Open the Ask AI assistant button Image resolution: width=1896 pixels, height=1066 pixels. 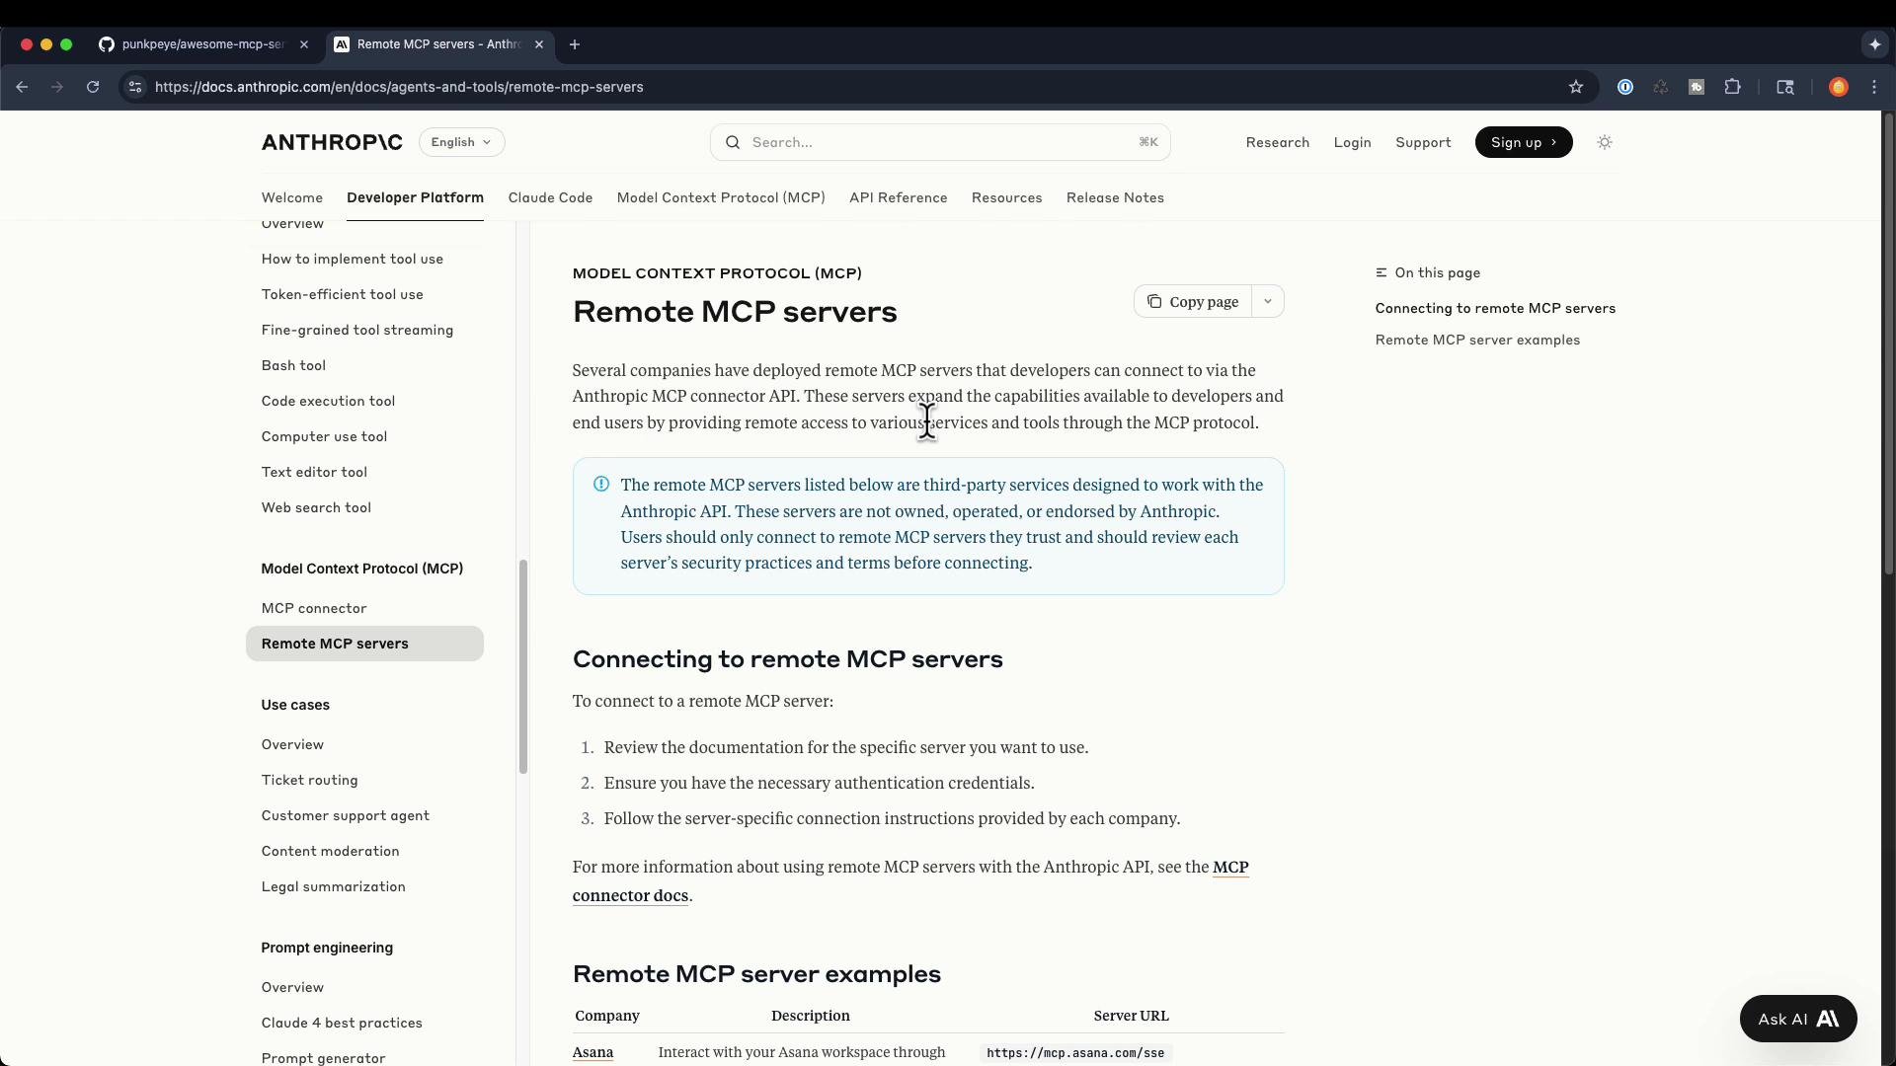[x=1798, y=1019]
